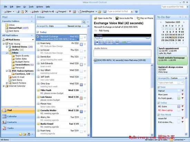Click the search magnifier icon in Inbox
Image resolution: width=190 pixels, height=142 pixels.
click(x=84, y=22)
